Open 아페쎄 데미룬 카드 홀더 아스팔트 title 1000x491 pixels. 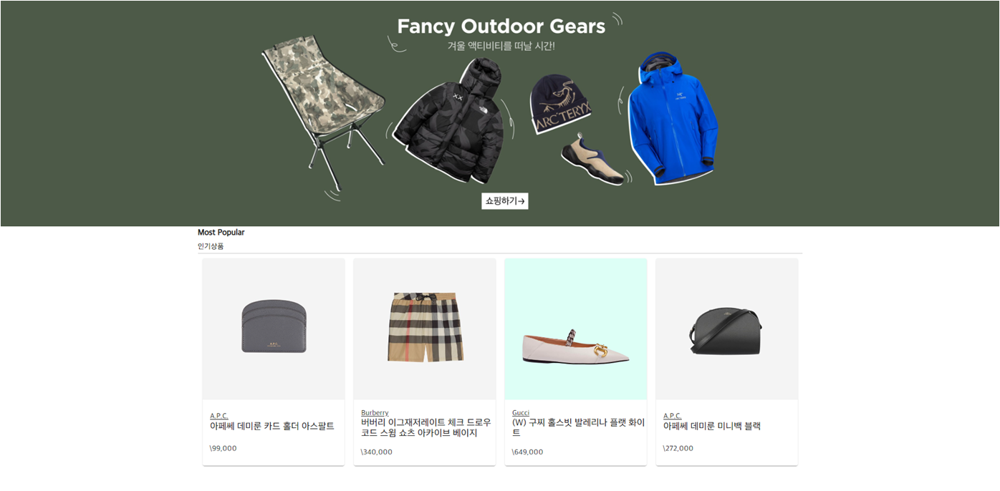tap(272, 427)
